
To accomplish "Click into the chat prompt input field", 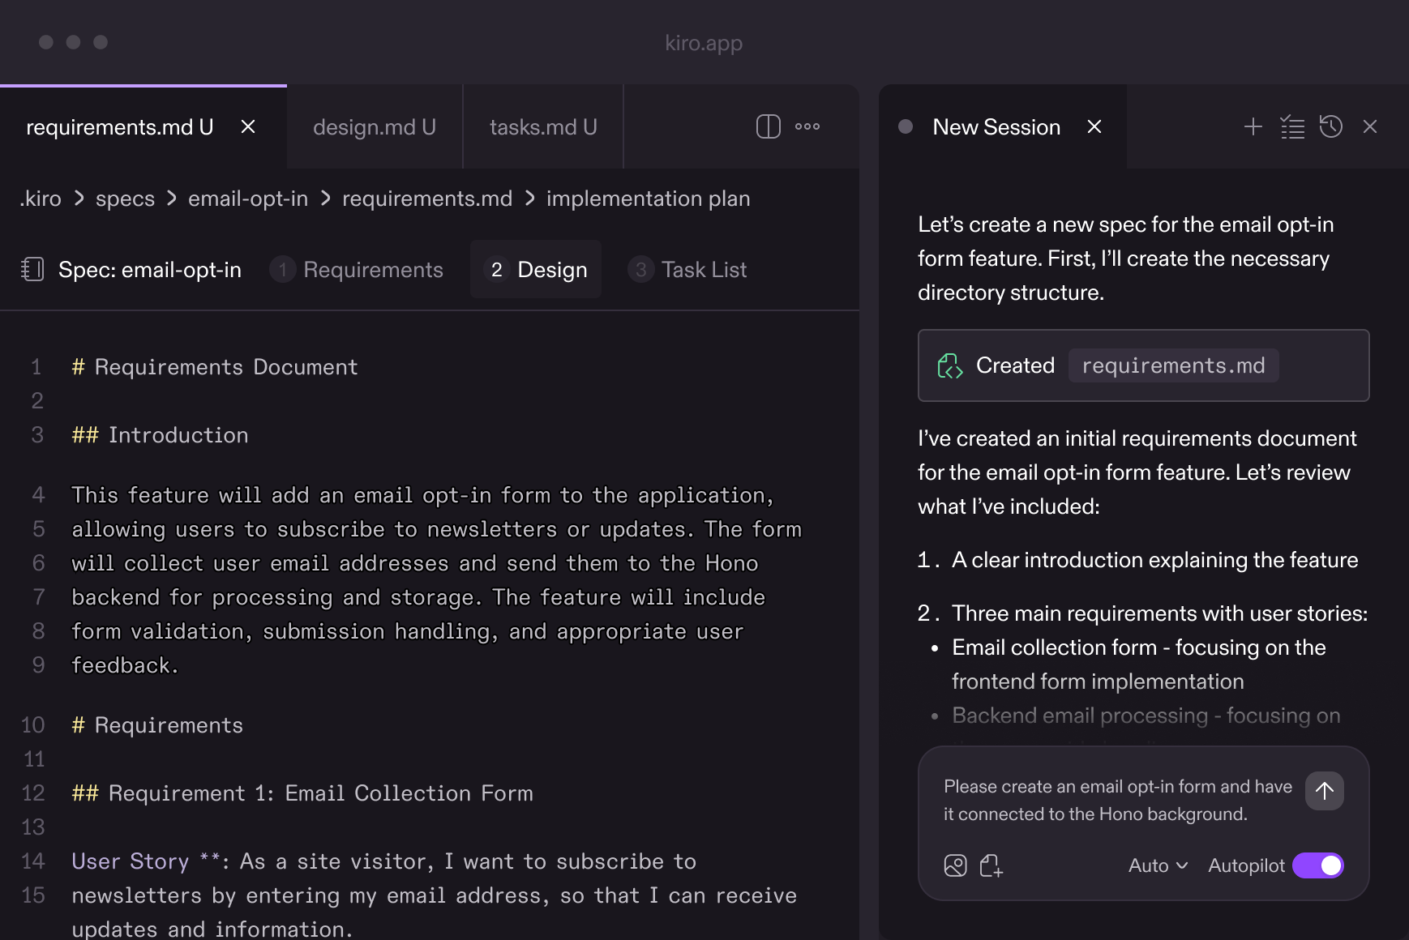I will tap(1117, 800).
